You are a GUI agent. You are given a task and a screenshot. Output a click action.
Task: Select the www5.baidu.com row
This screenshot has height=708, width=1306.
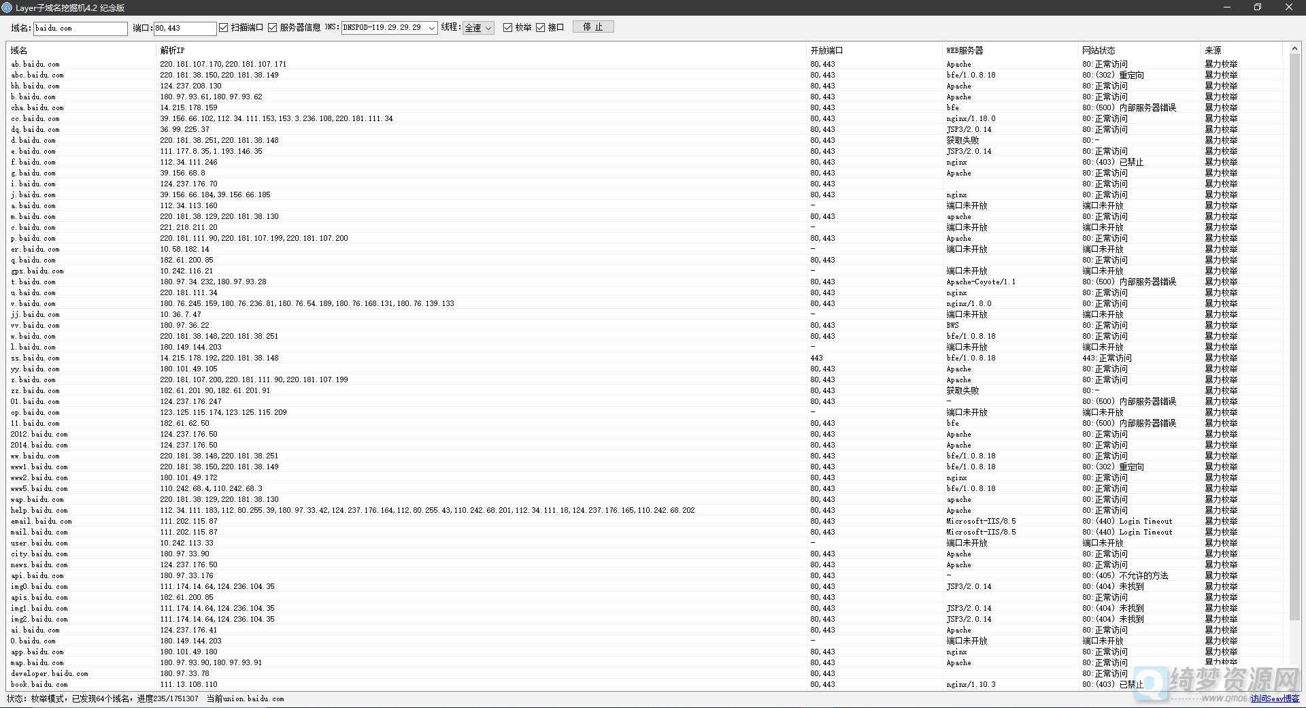646,488
